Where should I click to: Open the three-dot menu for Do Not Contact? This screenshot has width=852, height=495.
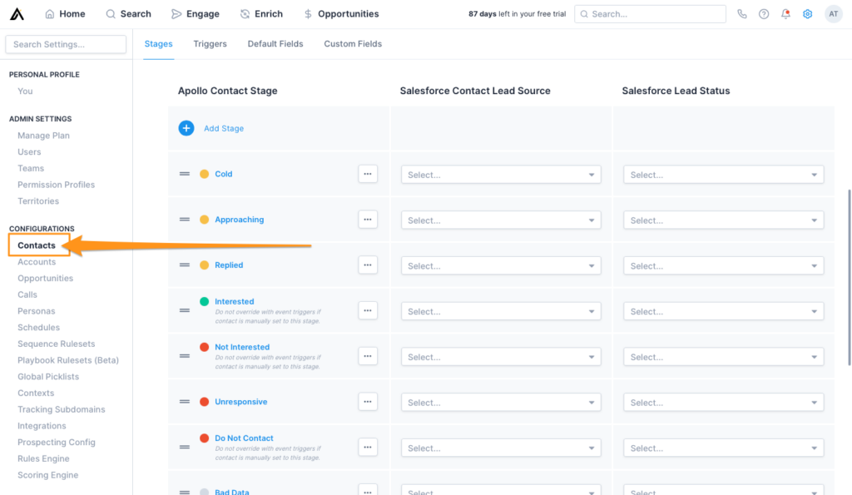coord(368,448)
